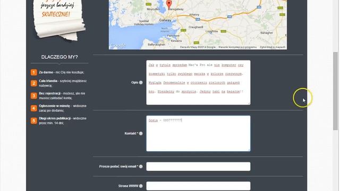The height and width of the screenshot is (191, 340).
Task: Click inside the Kontakt text area
Action: (x=198, y=133)
